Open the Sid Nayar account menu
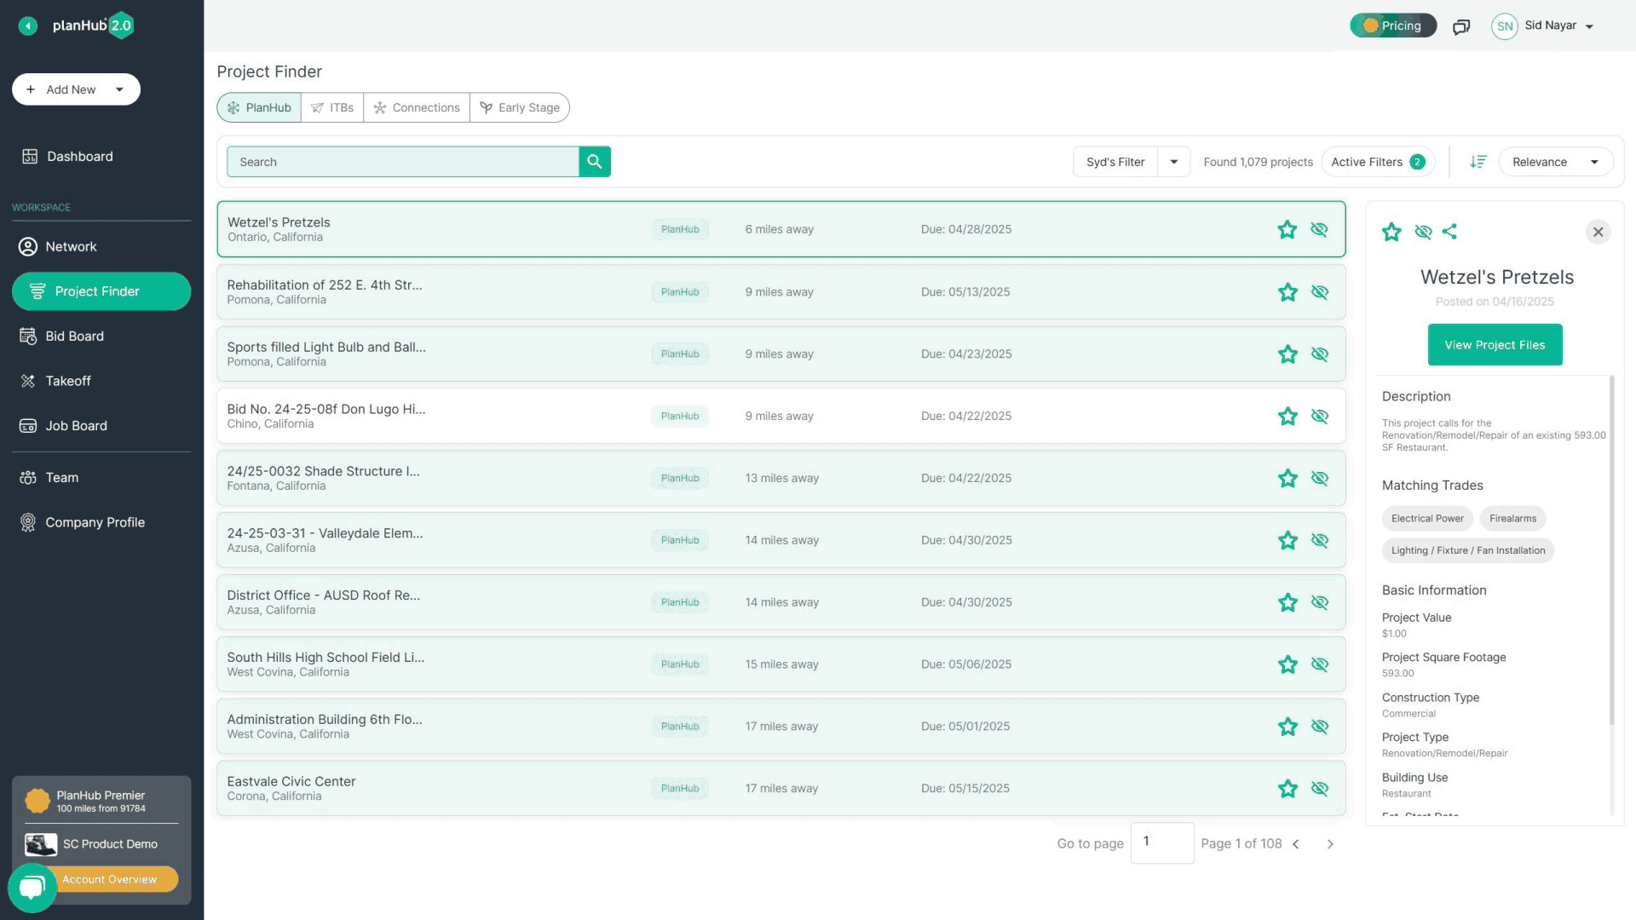The height and width of the screenshot is (920, 1636). pyautogui.click(x=1558, y=26)
